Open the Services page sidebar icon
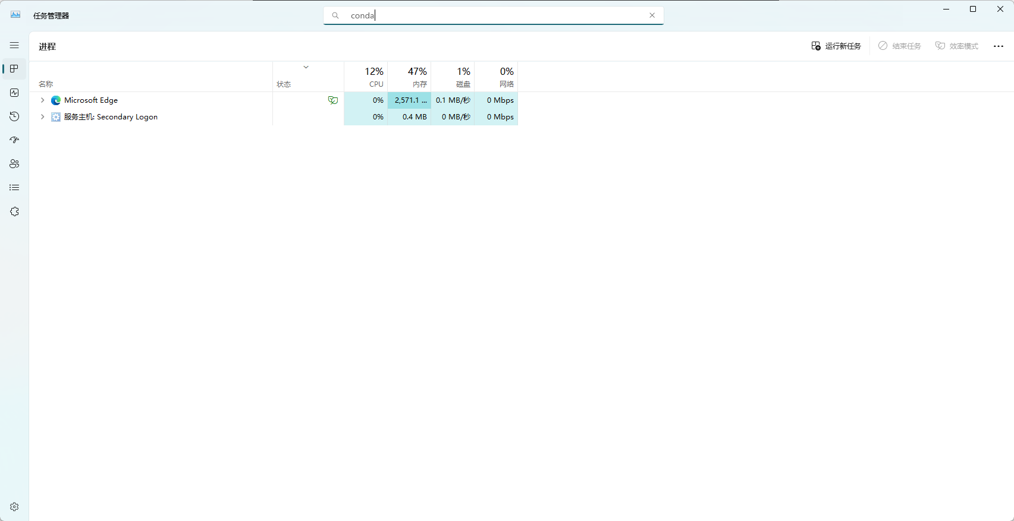The width and height of the screenshot is (1014, 521). pyautogui.click(x=14, y=211)
